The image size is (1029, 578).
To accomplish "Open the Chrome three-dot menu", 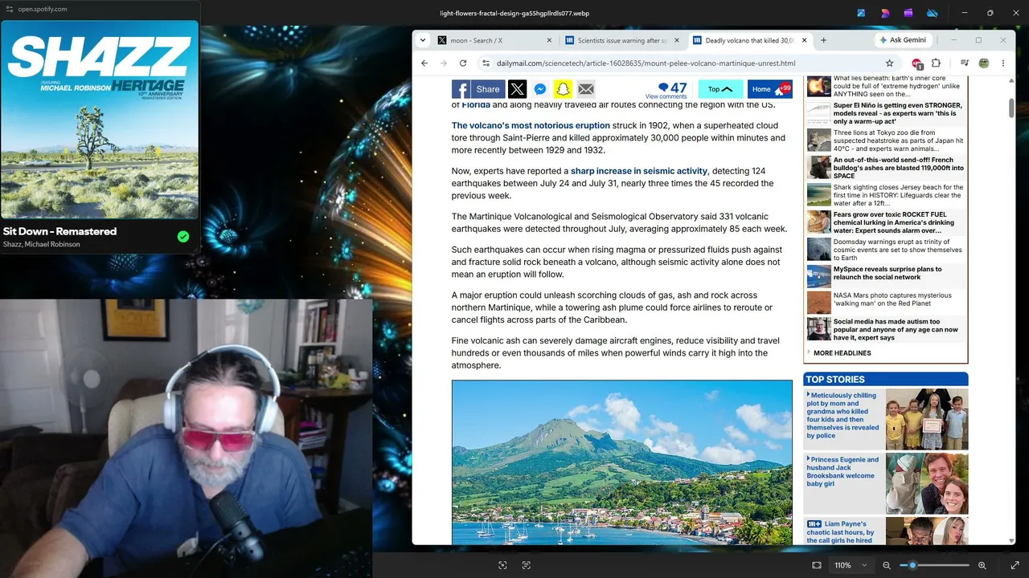I will click(1002, 63).
